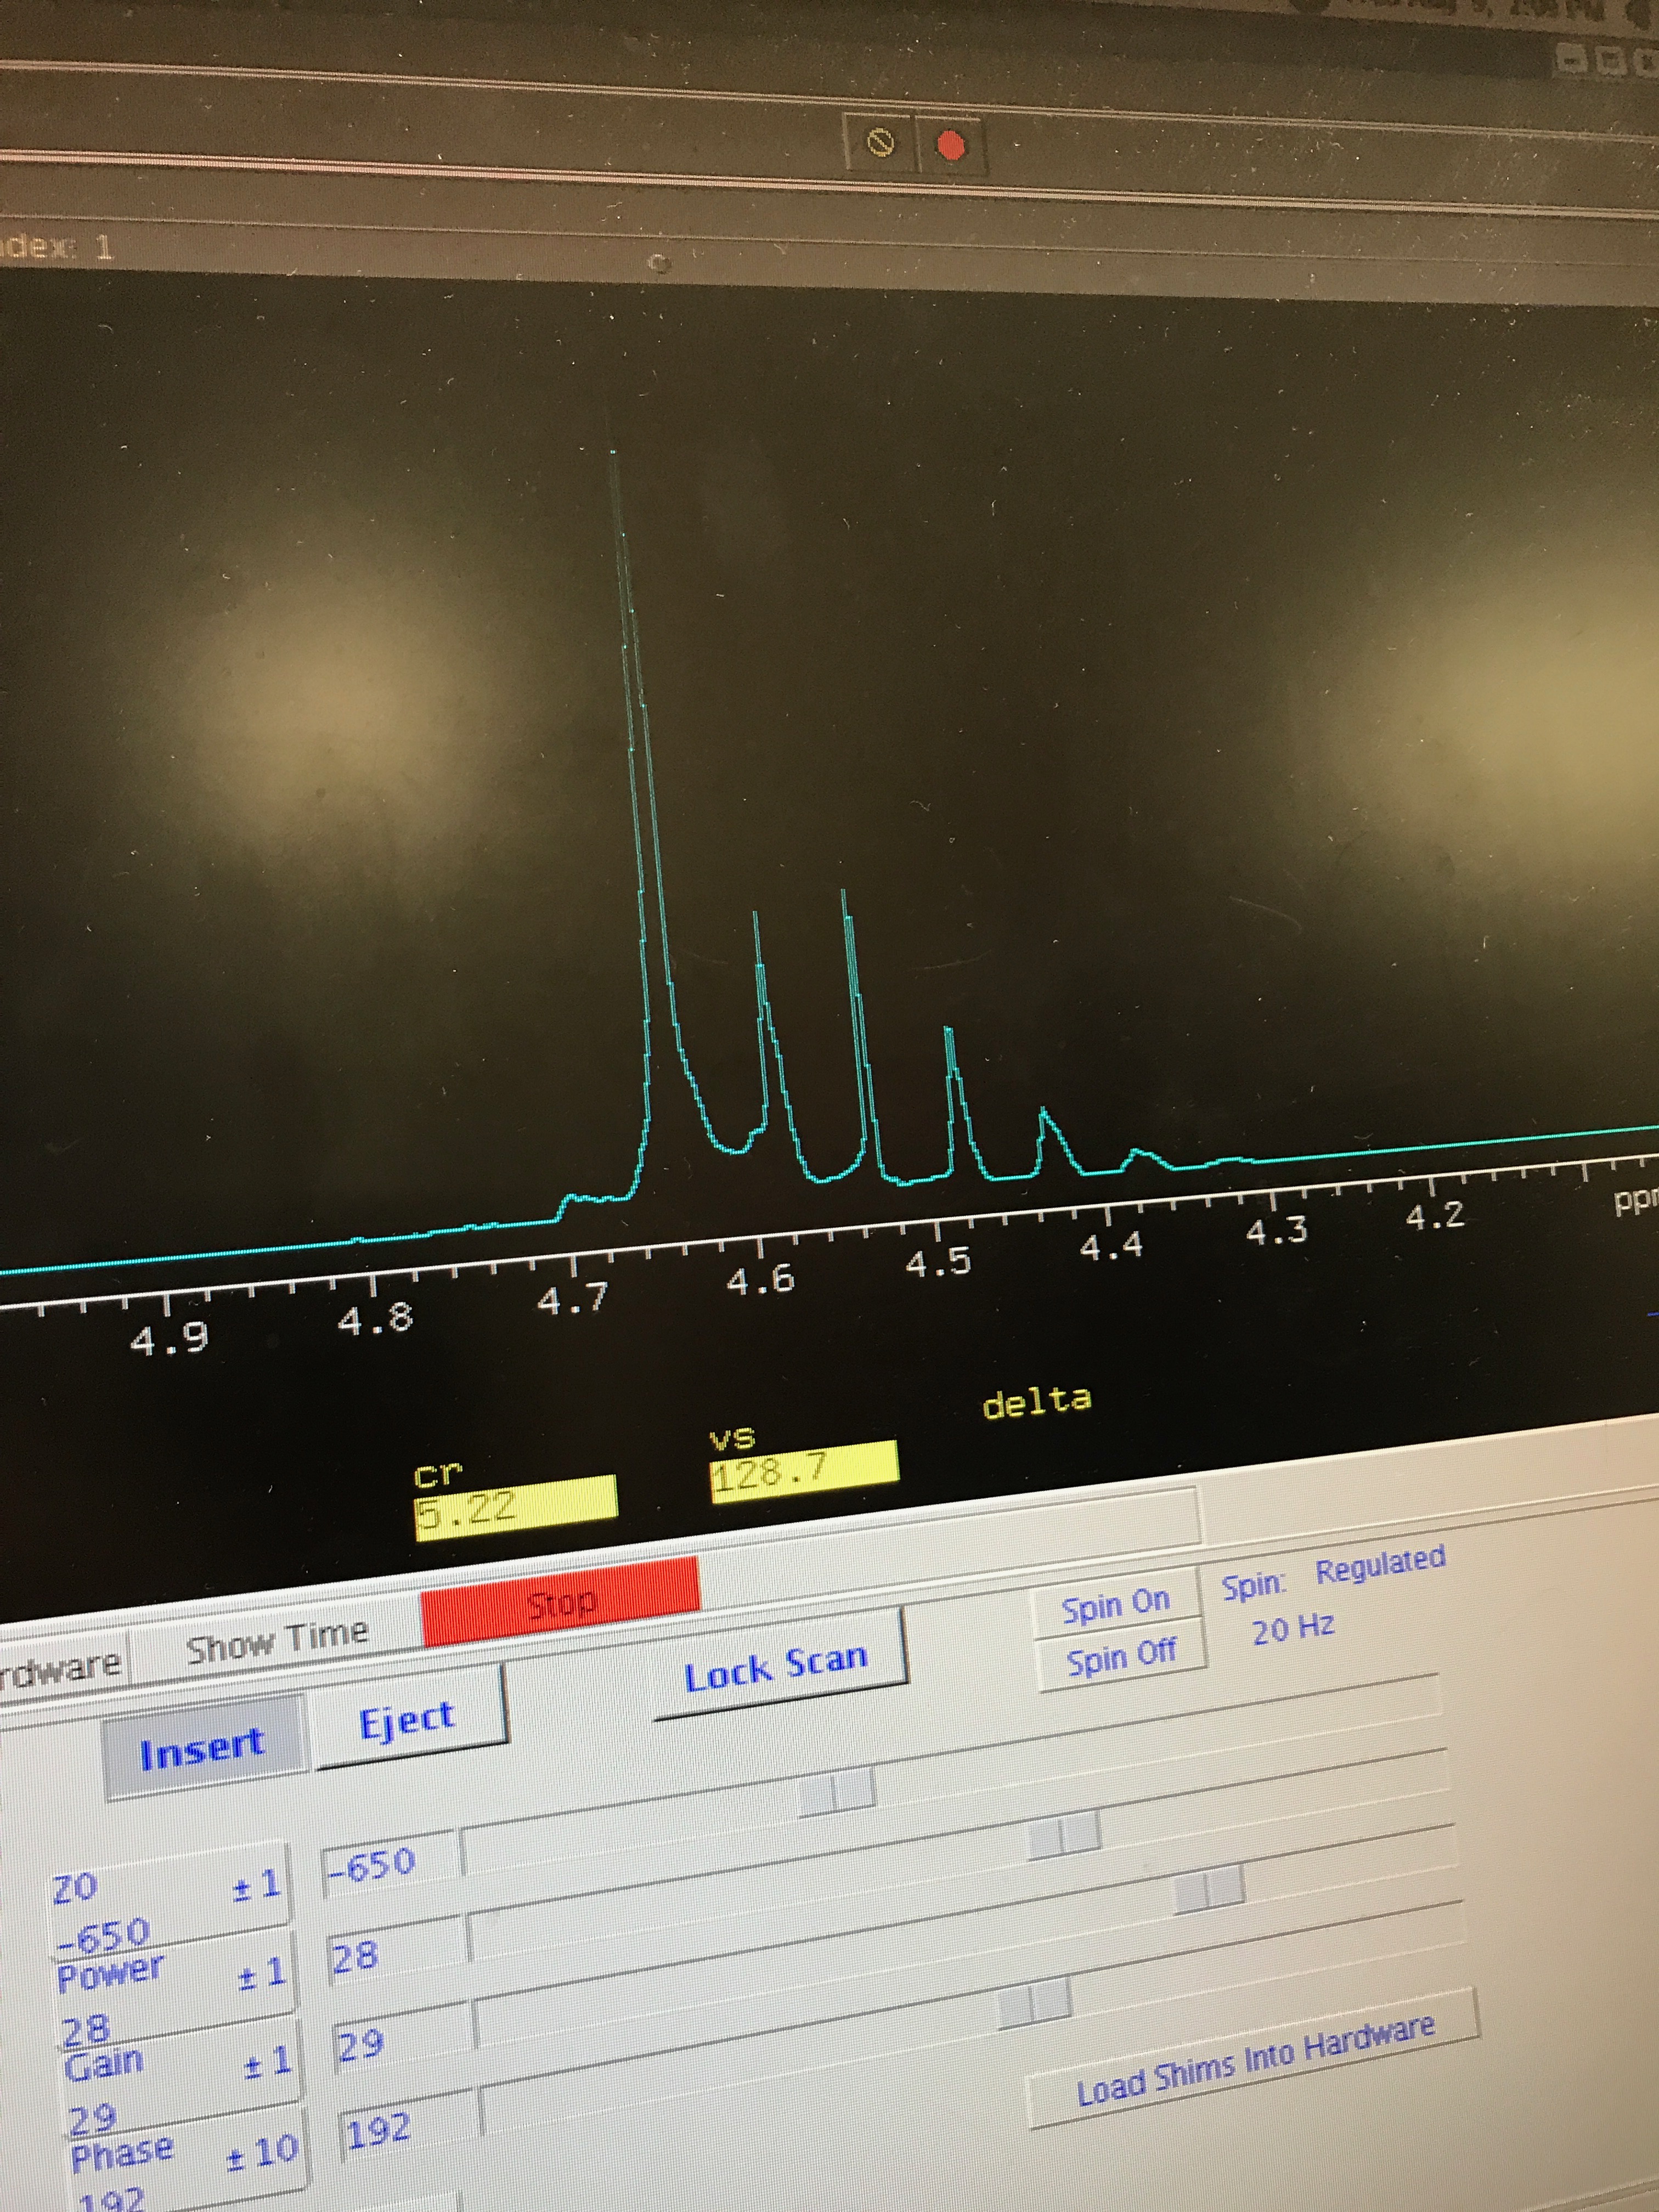Open the Hardware tab
The image size is (1659, 2212).
click(60, 1668)
